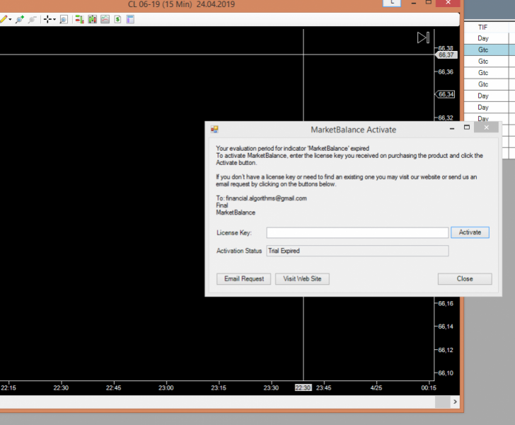Image resolution: width=515 pixels, height=425 pixels.
Task: Maximize the MarketBalance Activate dialog
Action: (467, 127)
